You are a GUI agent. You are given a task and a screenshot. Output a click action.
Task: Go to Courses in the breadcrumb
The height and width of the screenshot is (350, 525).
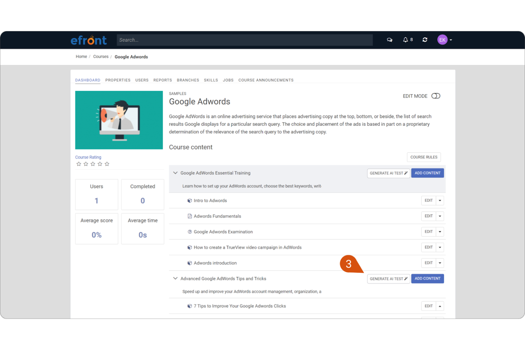click(101, 57)
